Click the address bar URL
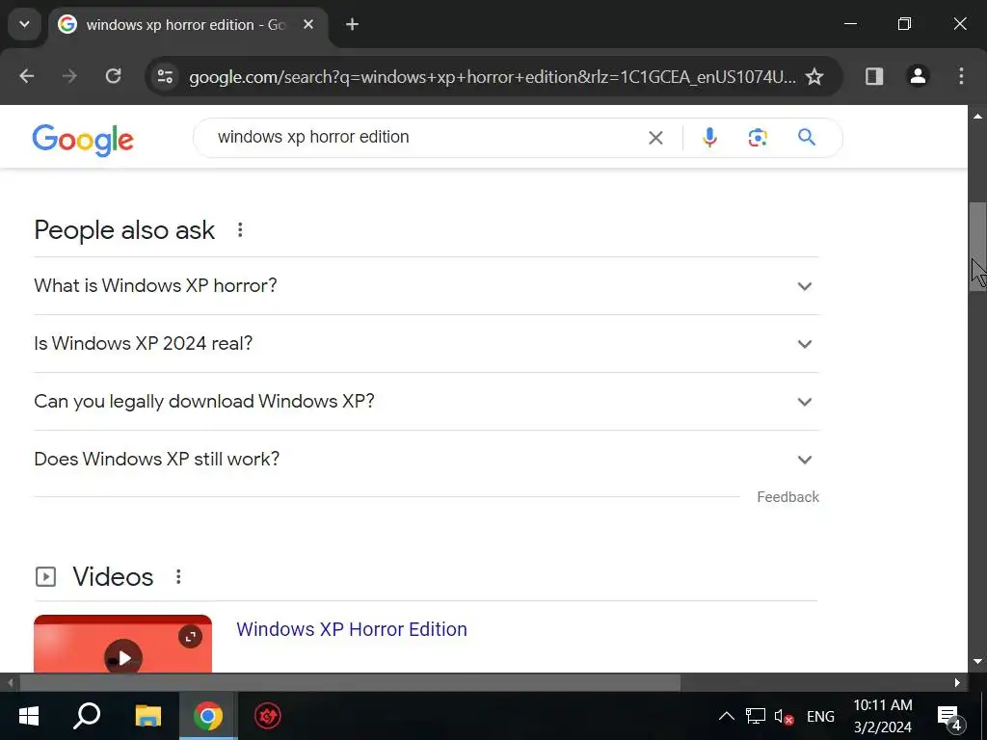The image size is (987, 740). tap(493, 77)
